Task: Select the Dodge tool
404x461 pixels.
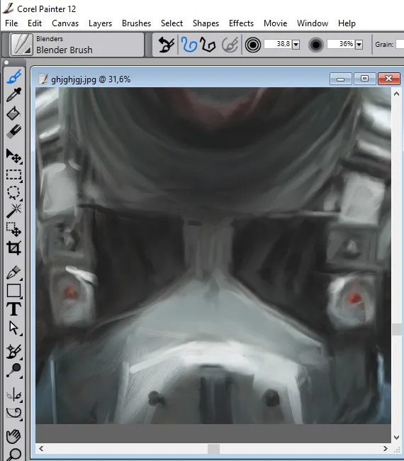Action: pos(13,370)
